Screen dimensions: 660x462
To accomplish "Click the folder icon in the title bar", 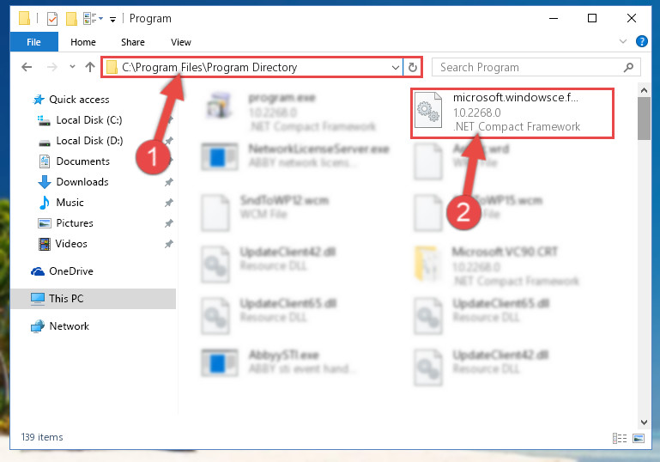I will coord(24,19).
